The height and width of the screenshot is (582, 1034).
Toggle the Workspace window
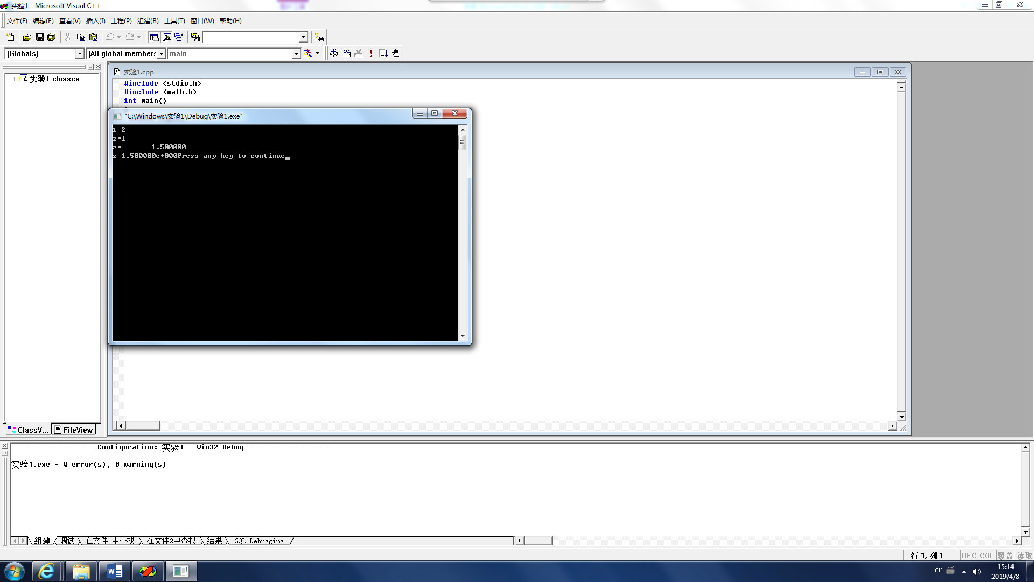154,37
